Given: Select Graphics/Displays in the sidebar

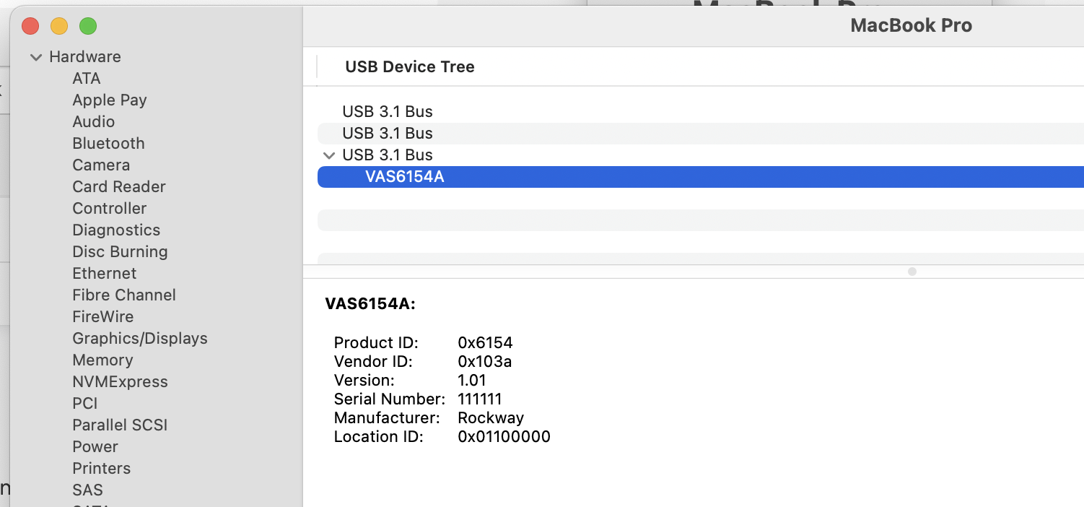Looking at the screenshot, I should click(139, 339).
